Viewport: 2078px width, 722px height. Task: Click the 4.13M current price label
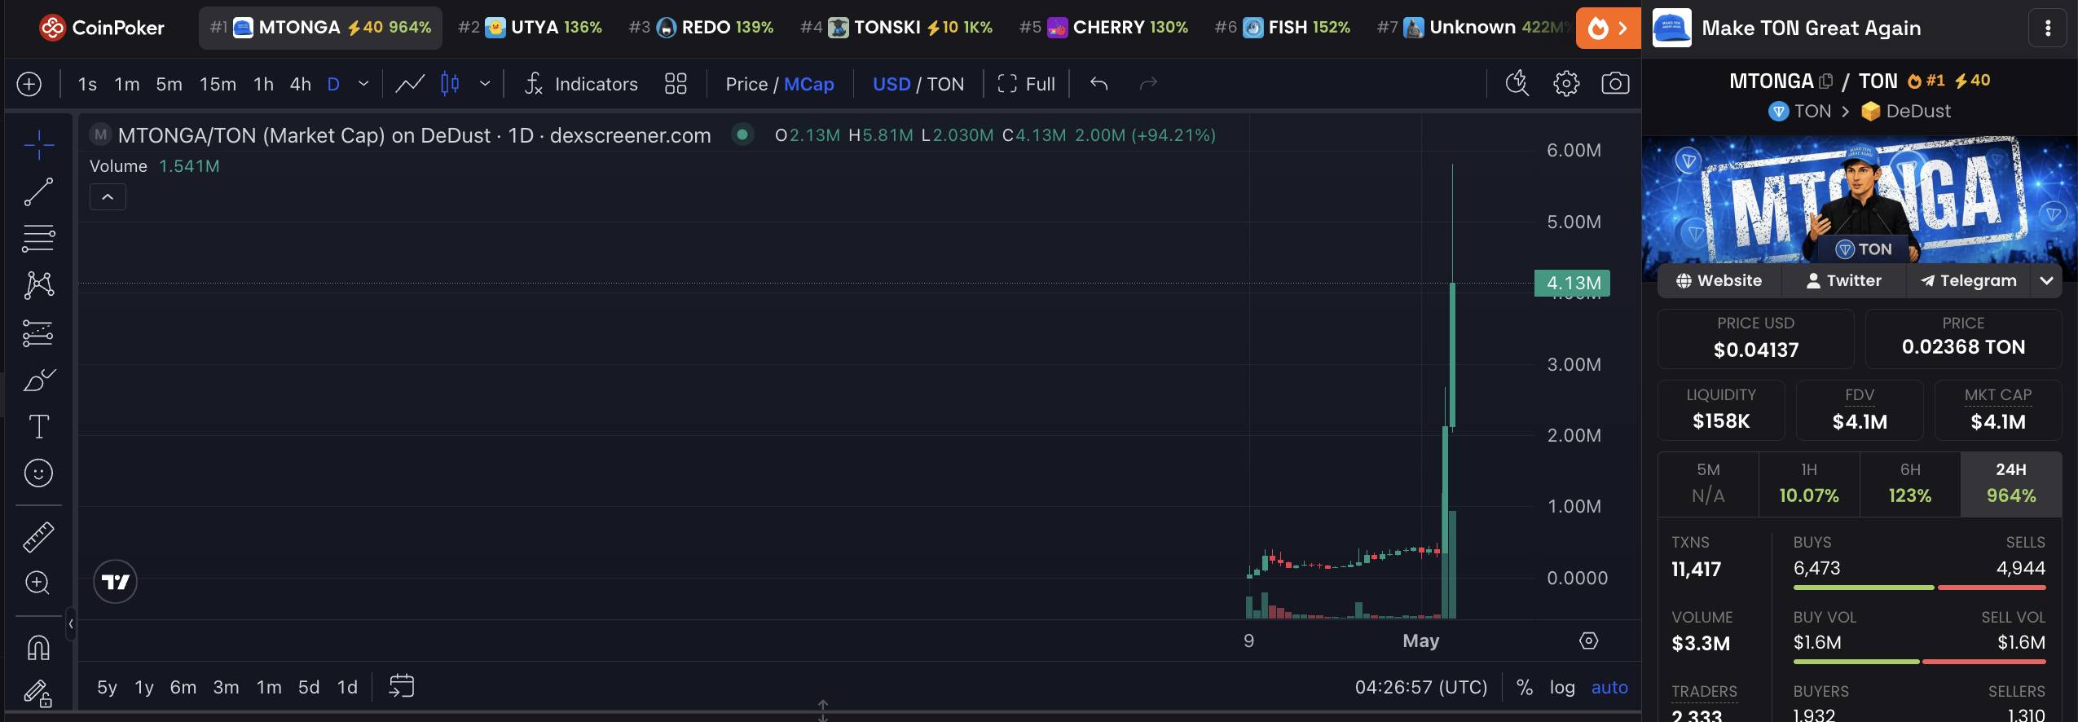click(1573, 283)
